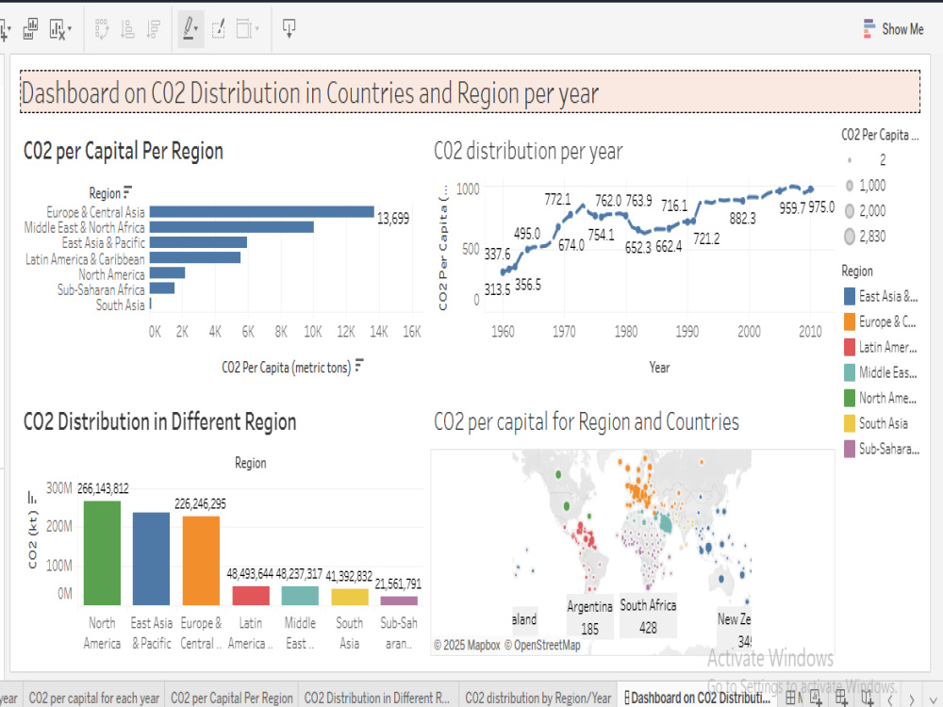Open the Mapbox attribution link
Screen dimensions: 943x707
[467, 645]
